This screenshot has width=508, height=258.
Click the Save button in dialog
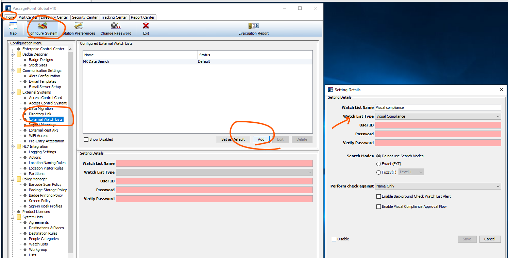pos(467,239)
